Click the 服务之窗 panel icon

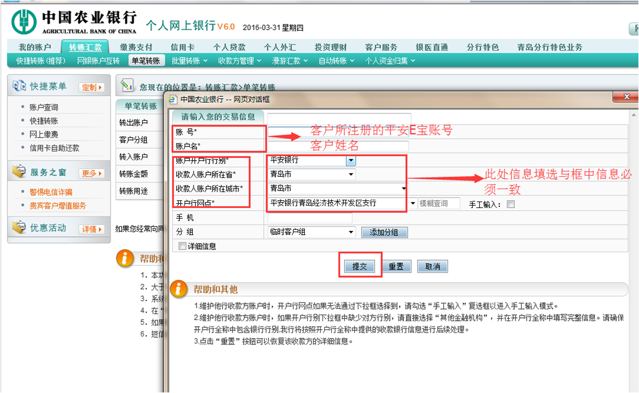click(19, 172)
